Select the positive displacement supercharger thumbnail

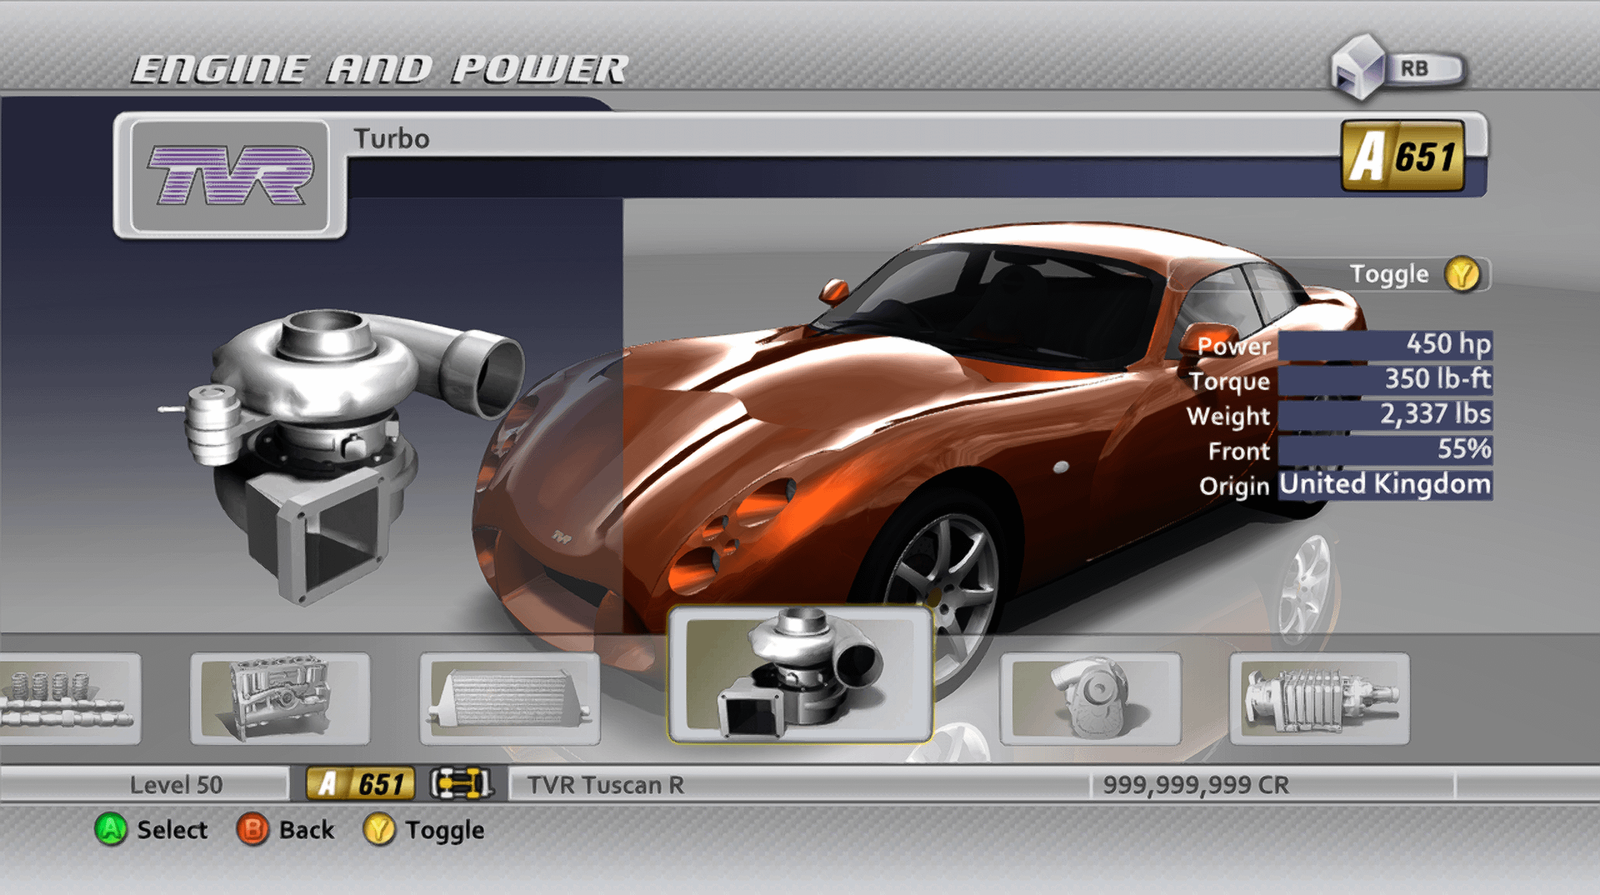click(1320, 698)
